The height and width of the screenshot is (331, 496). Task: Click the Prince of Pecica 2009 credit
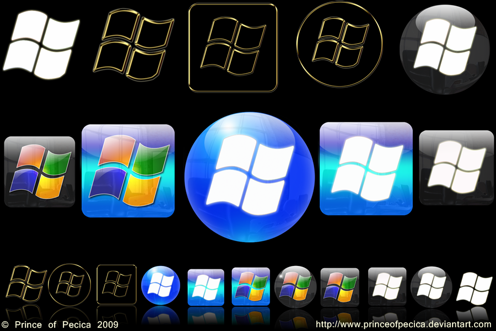coord(61,325)
